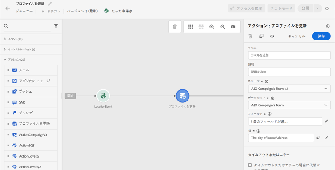Select the LocationEvent globe node
Screen dimensions: 335x170
click(103, 96)
